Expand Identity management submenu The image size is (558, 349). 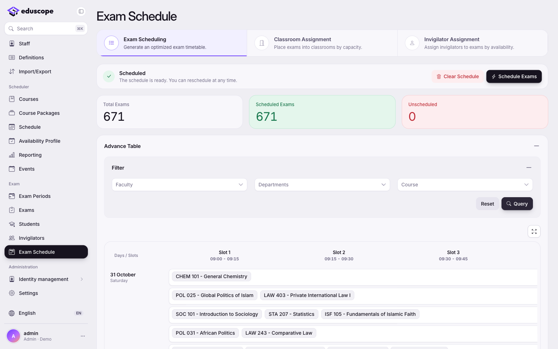pos(46,279)
